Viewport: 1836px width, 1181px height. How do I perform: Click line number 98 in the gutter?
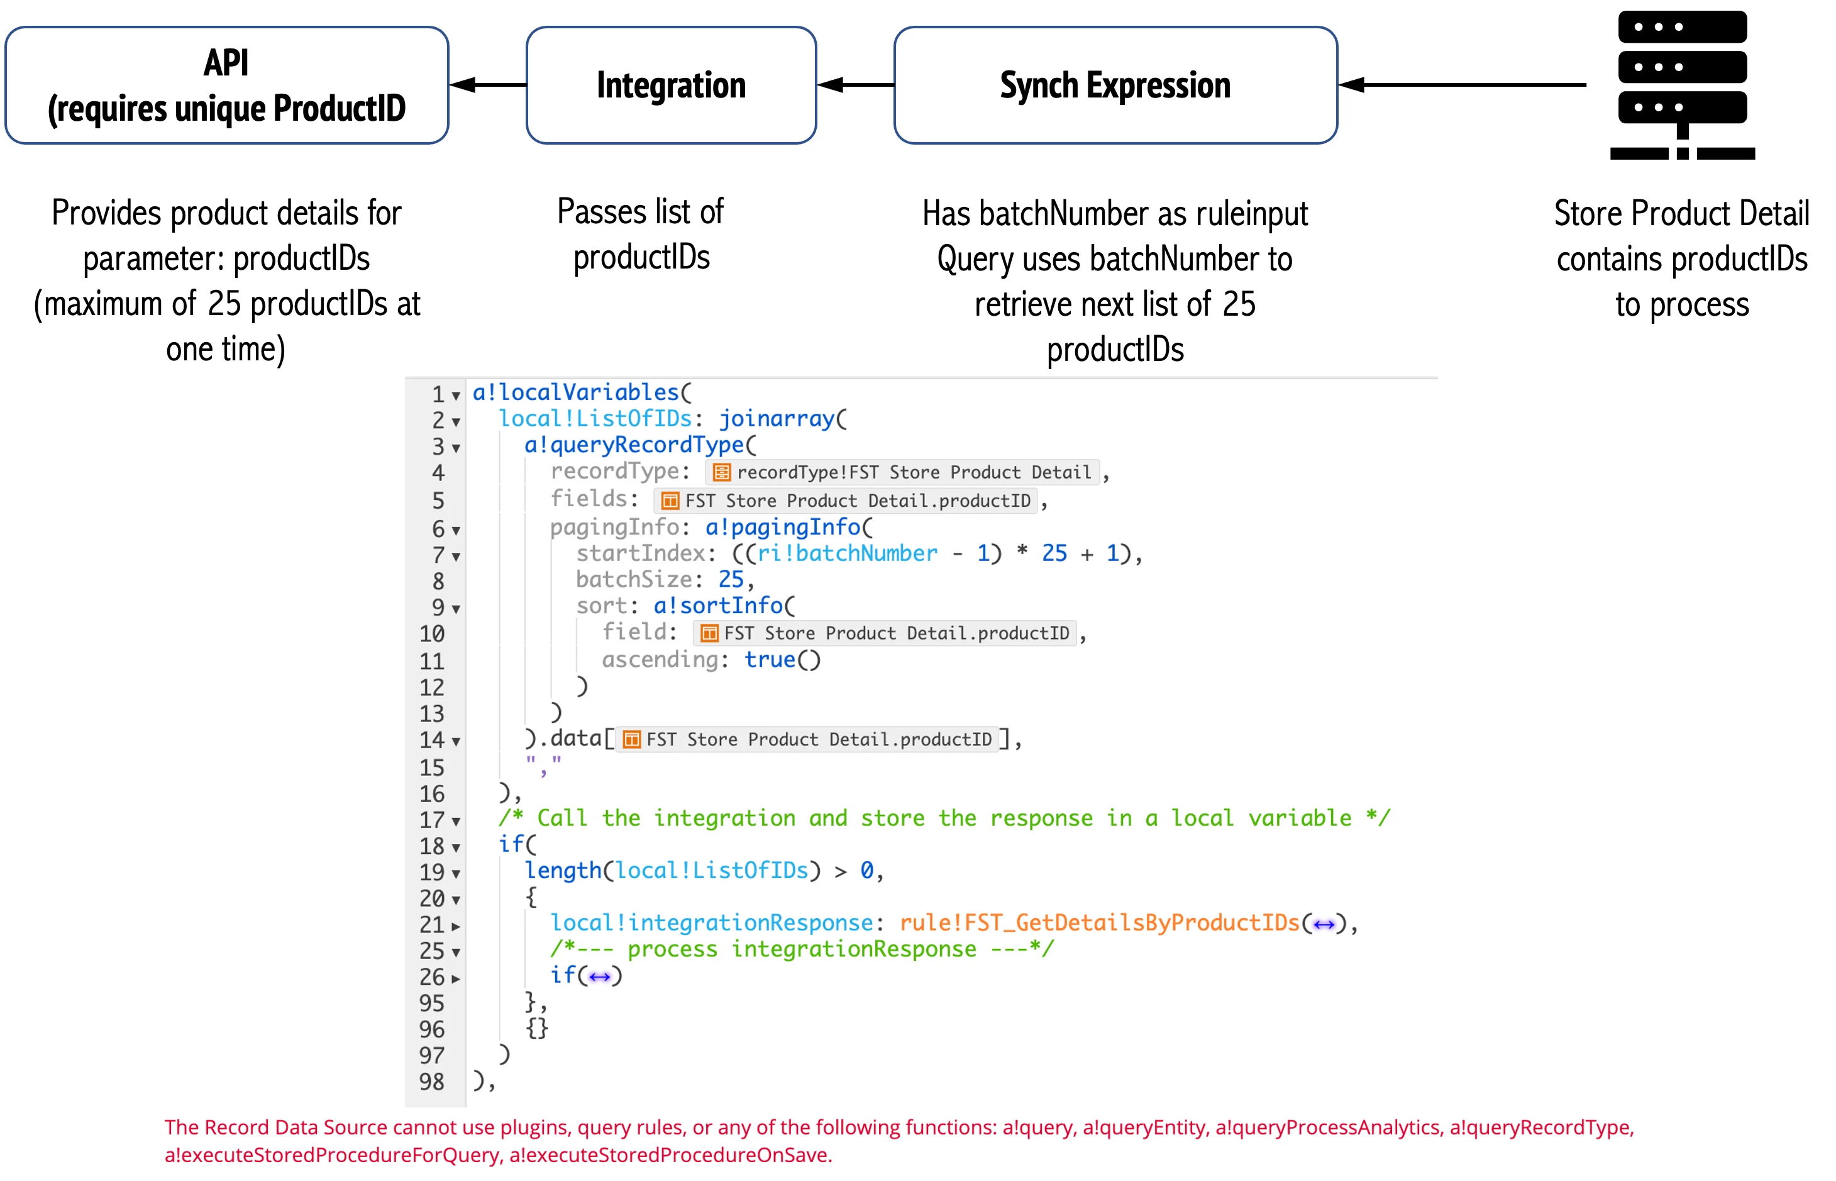431,1082
